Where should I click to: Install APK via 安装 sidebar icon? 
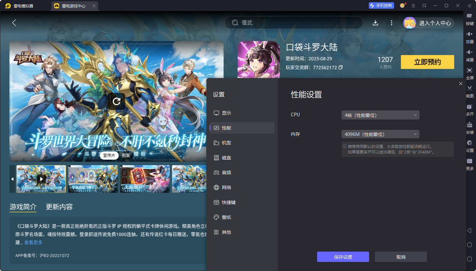point(470,128)
